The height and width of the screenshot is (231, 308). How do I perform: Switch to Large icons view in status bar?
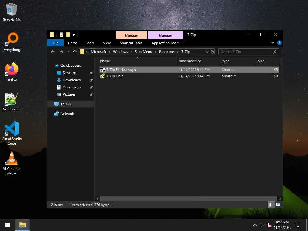(278, 205)
